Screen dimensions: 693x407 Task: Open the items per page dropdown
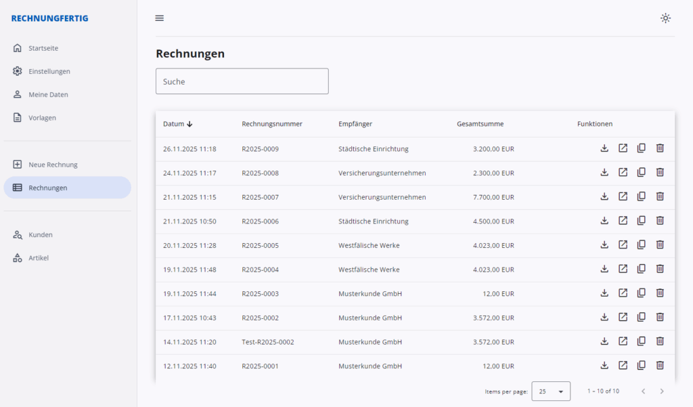[x=551, y=391]
